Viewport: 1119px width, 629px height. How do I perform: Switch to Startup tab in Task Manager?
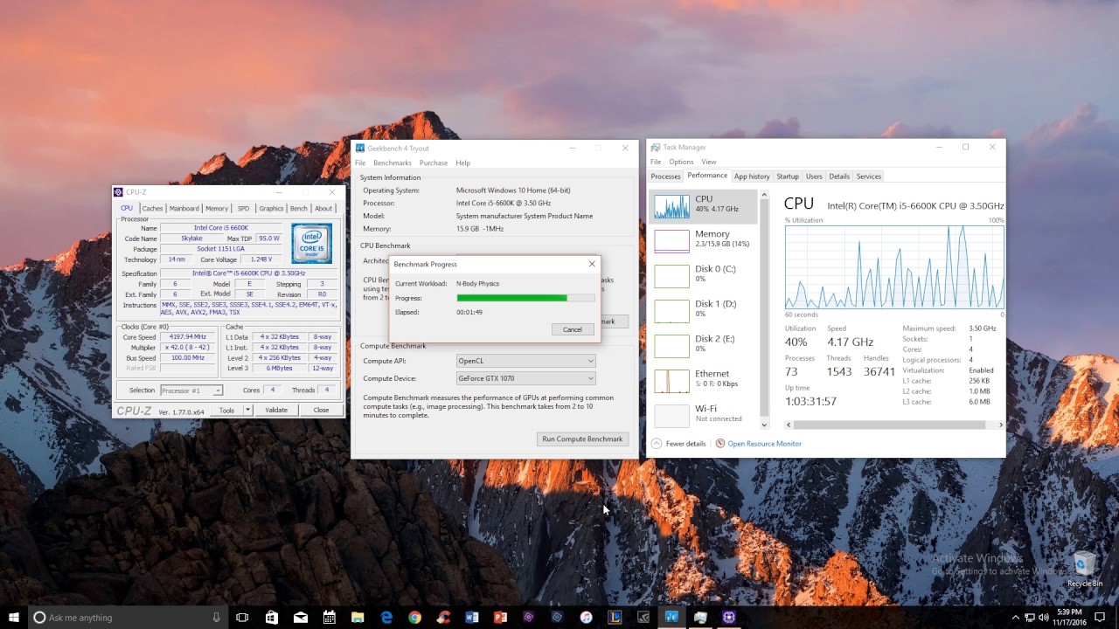pos(788,176)
